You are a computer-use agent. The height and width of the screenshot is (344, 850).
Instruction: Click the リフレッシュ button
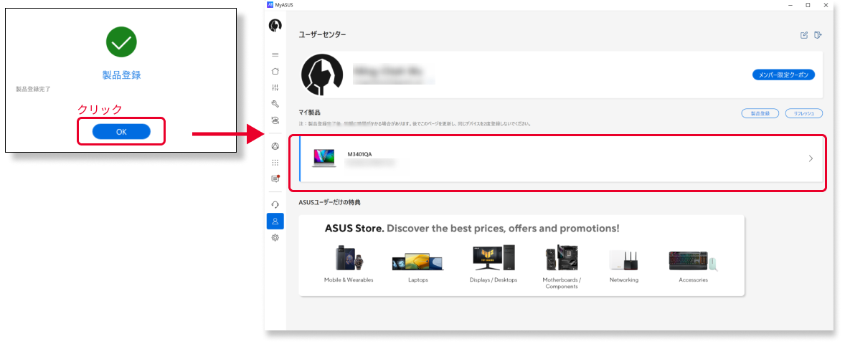[804, 113]
